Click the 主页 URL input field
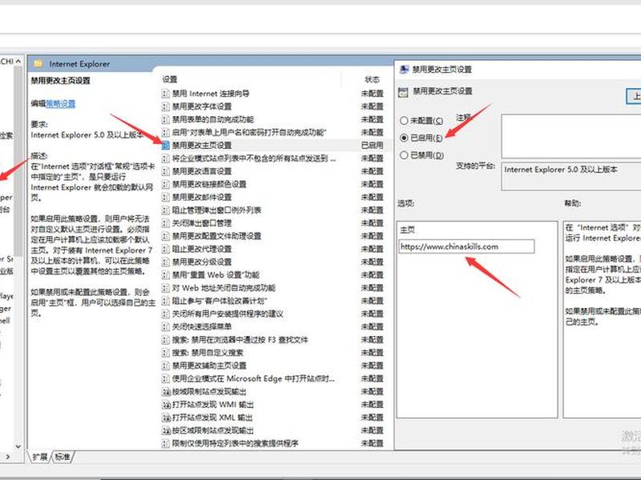The width and height of the screenshot is (641, 480). click(466, 246)
